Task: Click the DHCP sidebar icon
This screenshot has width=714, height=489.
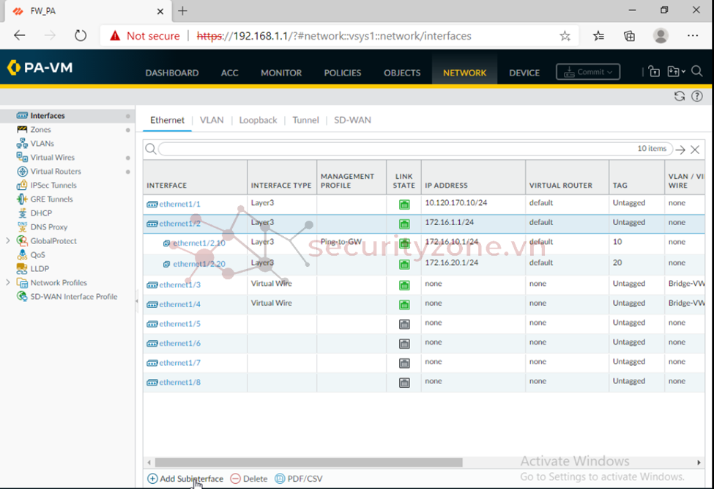Action: click(22, 213)
